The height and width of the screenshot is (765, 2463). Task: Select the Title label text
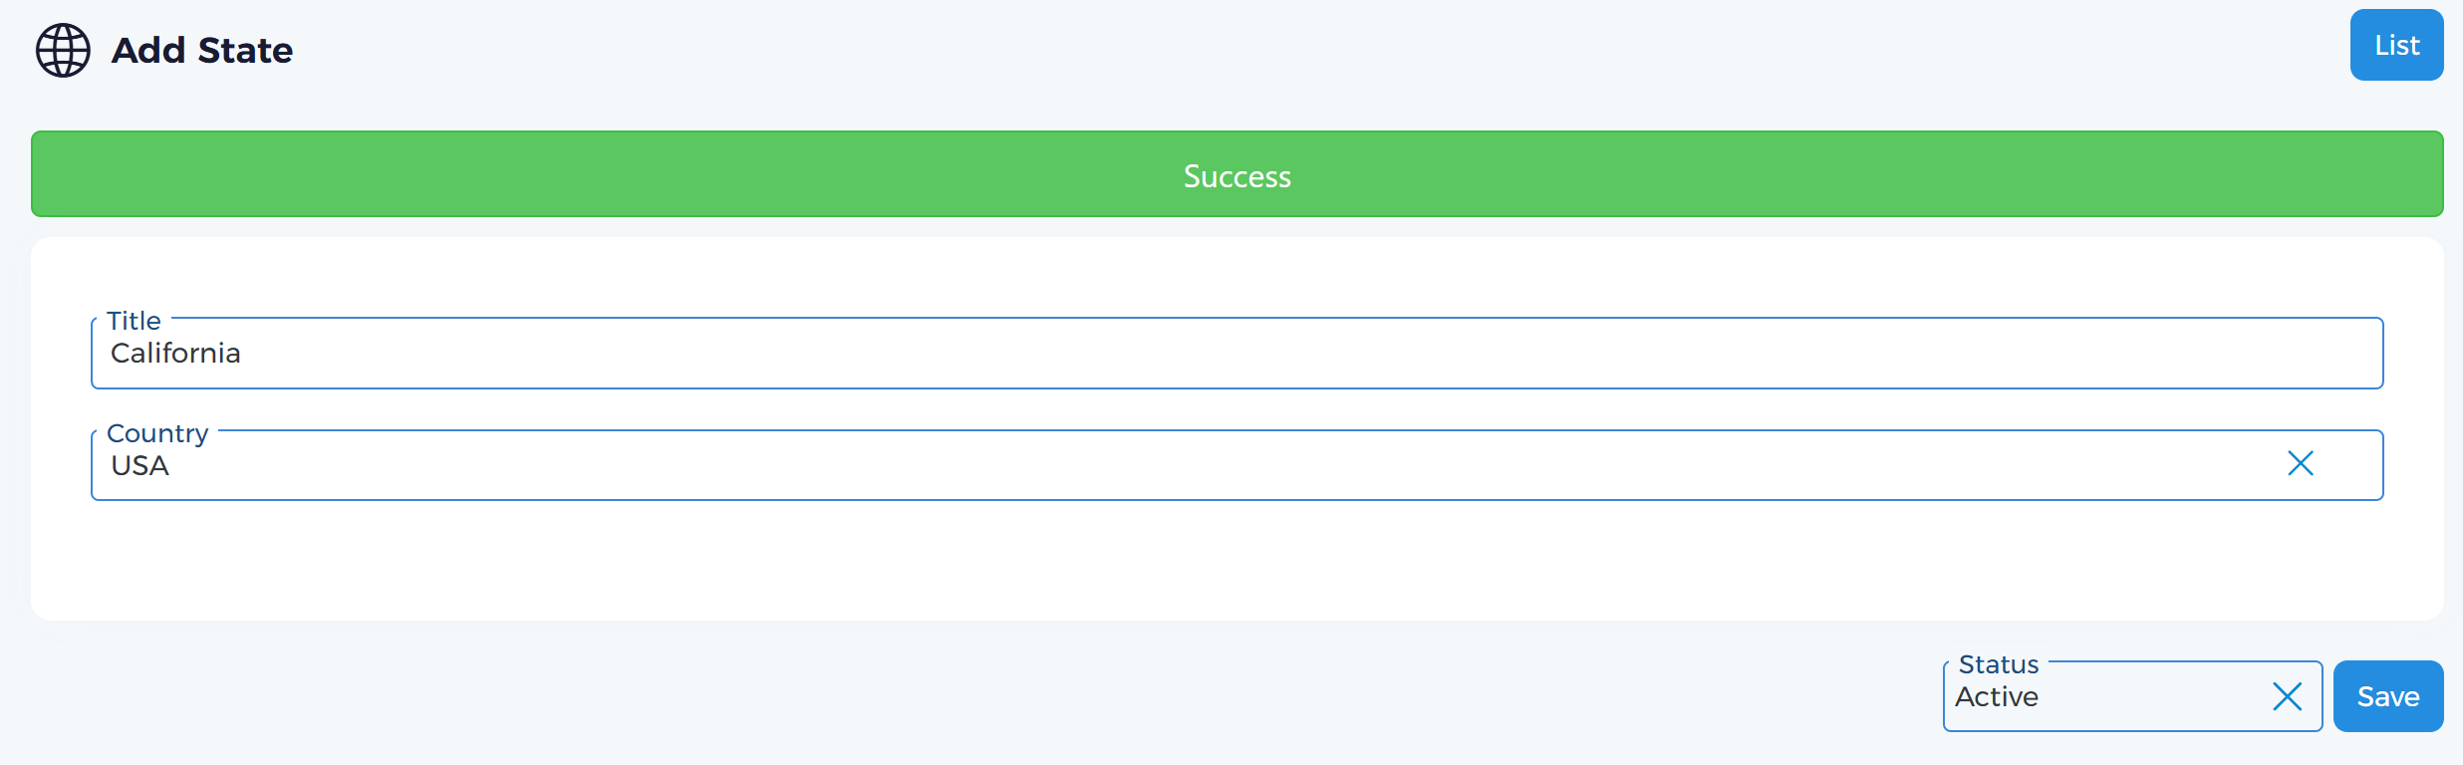[x=133, y=321]
